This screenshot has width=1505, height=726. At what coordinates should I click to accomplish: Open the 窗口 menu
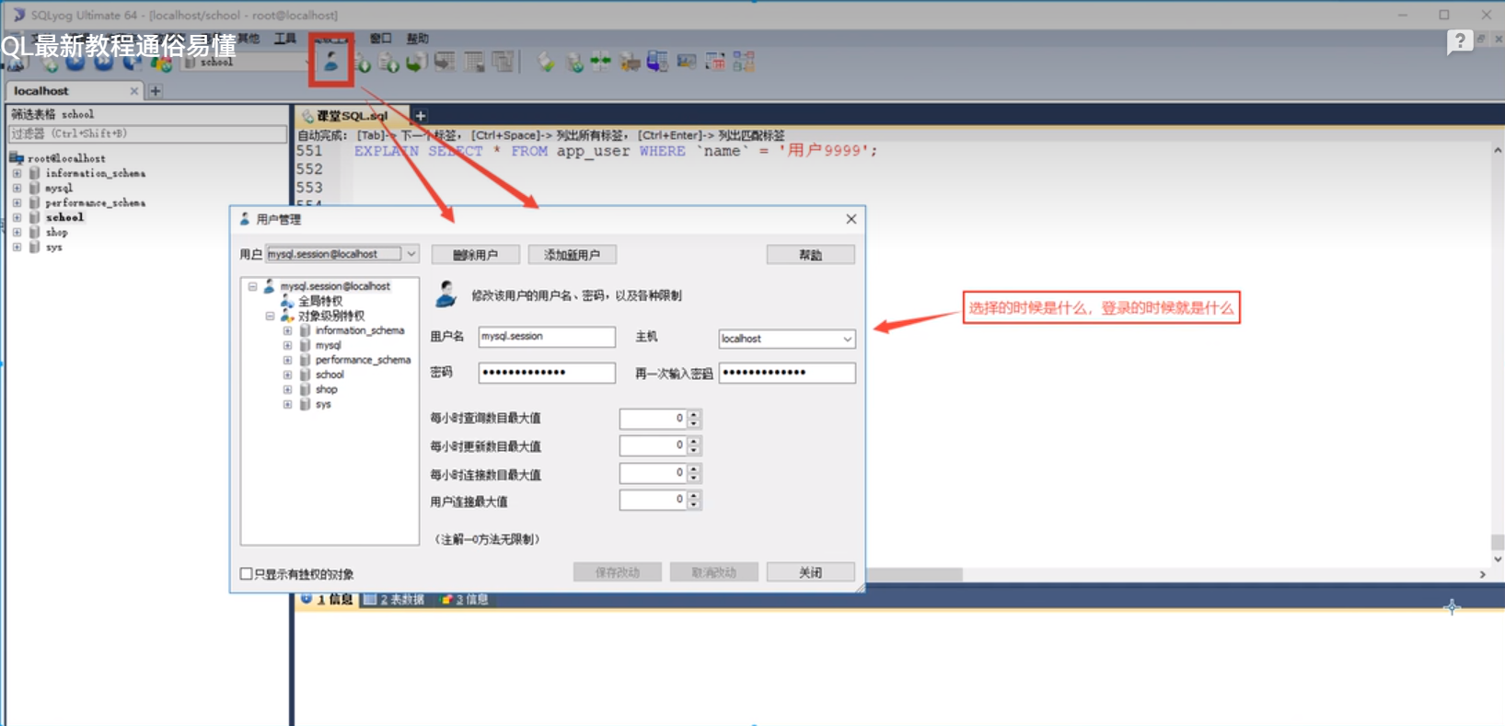380,39
